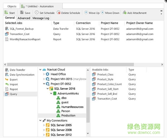167x138 pixels.
Task: Click the Save floppy disk icon
Action: coord(22,12)
